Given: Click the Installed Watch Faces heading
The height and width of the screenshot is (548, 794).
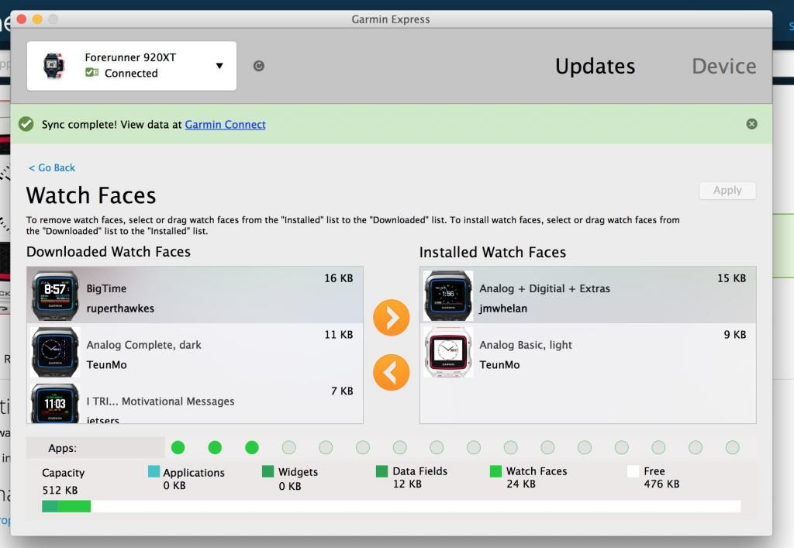Looking at the screenshot, I should click(x=492, y=252).
